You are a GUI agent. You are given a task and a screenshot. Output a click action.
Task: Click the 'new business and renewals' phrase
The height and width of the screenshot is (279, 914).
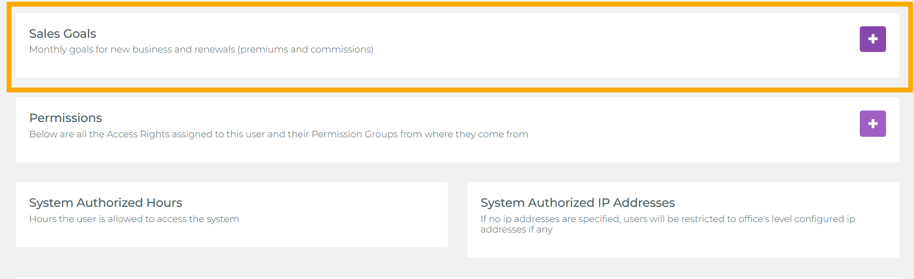pos(173,50)
